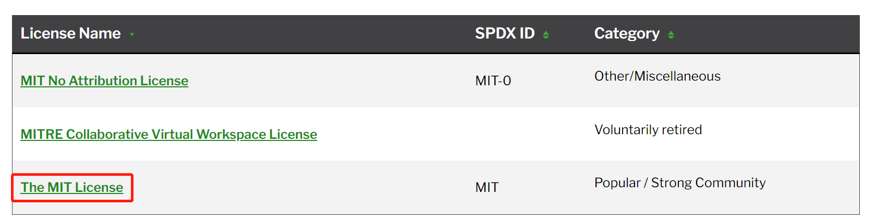Click the word MITRE in the second license link
Image resolution: width=877 pixels, height=220 pixels.
tap(42, 134)
